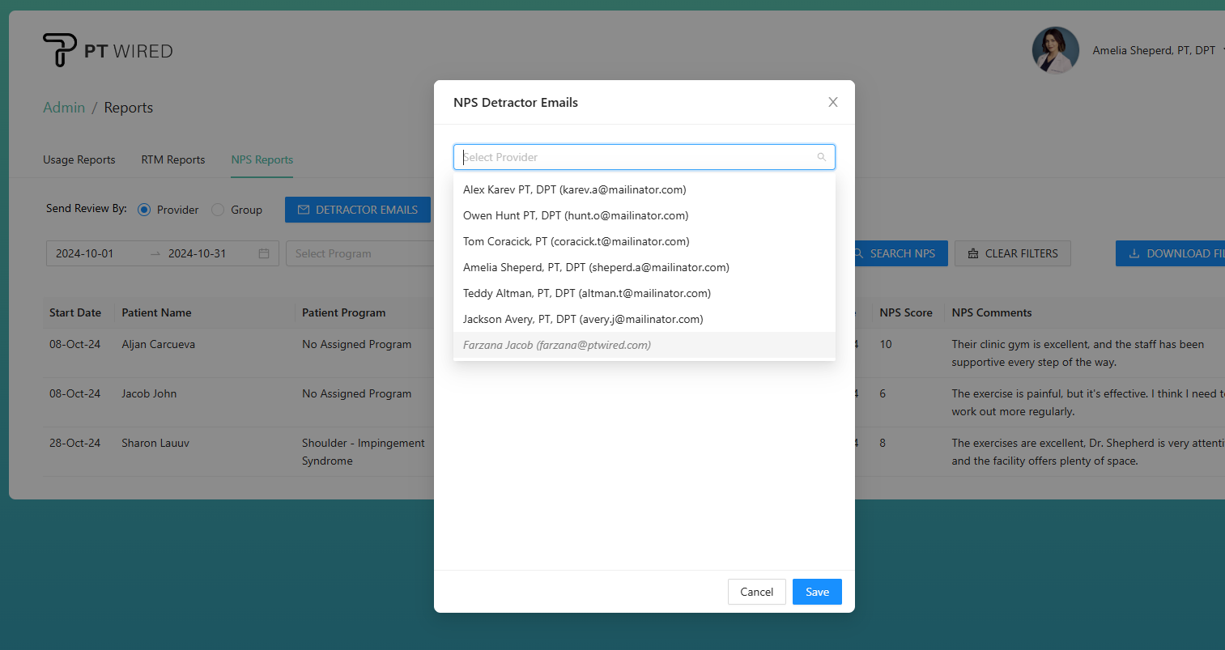
Task: Click the Clear Filters button
Action: pyautogui.click(x=1012, y=253)
